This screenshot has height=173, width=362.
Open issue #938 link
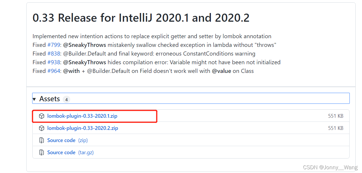[x=54, y=62]
